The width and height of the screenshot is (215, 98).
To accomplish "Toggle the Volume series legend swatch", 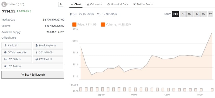I will click(103, 24).
